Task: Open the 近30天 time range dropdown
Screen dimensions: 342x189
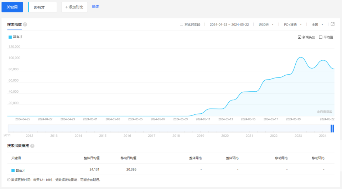Action: point(266,25)
